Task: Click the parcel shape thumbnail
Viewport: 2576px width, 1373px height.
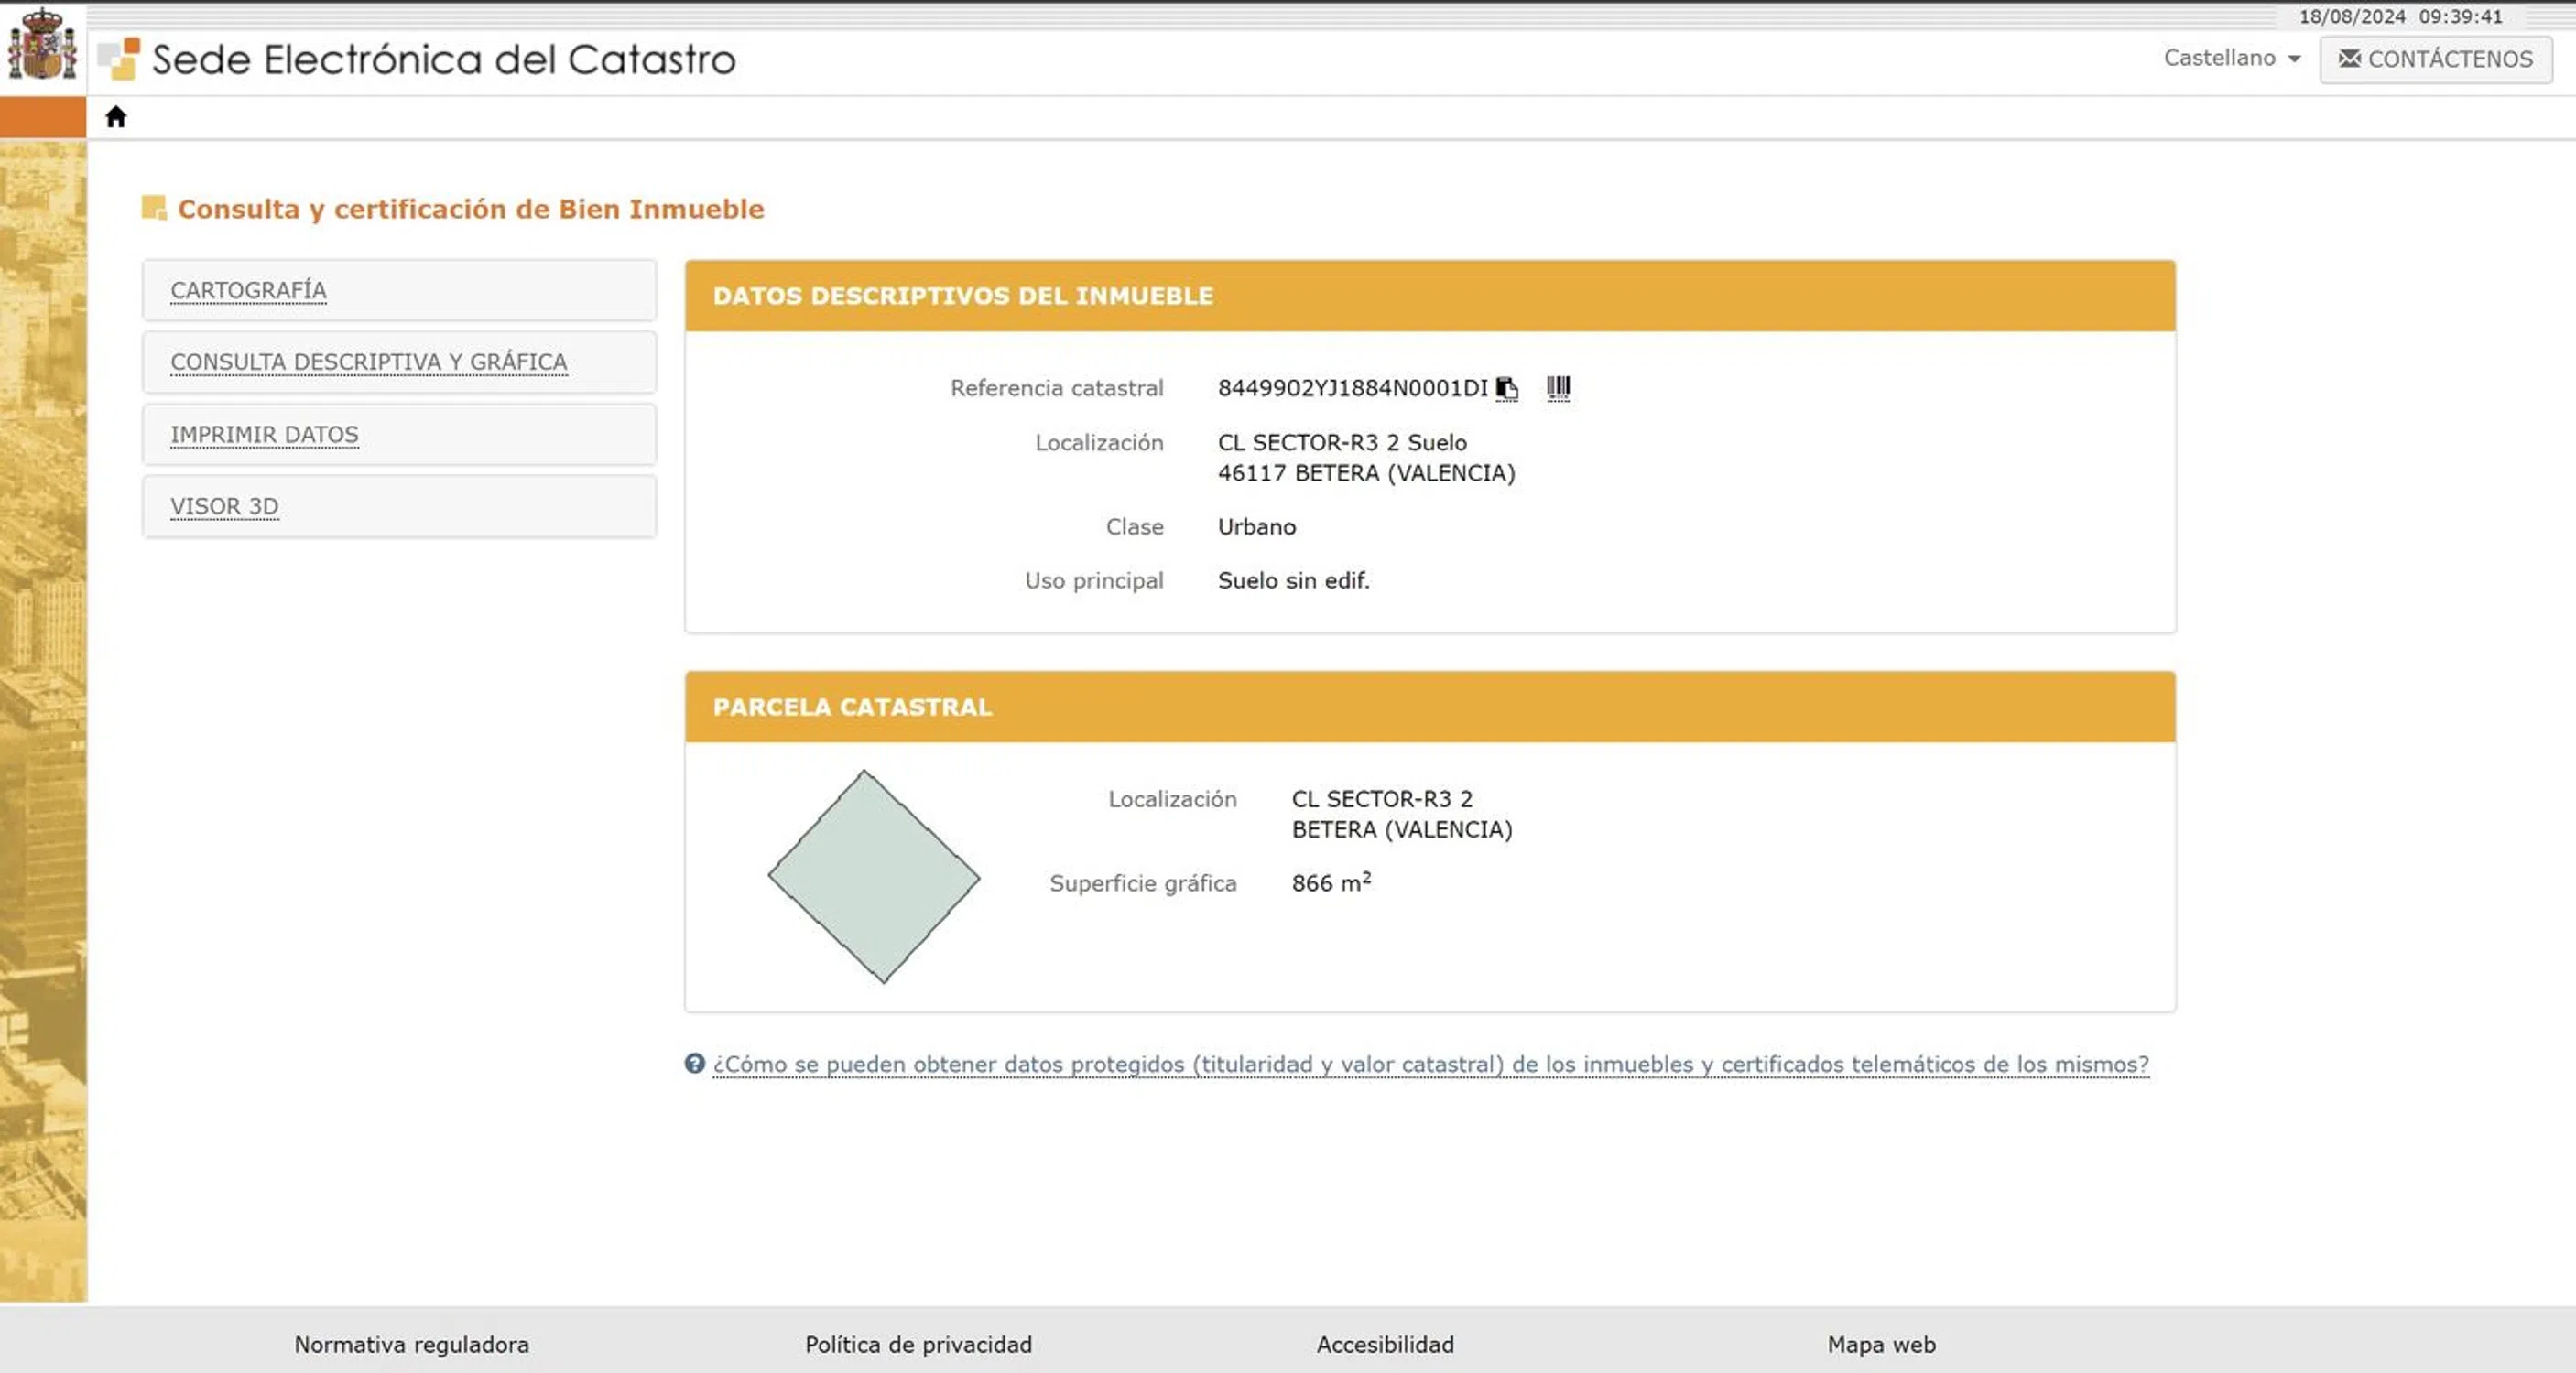Action: pos(873,876)
